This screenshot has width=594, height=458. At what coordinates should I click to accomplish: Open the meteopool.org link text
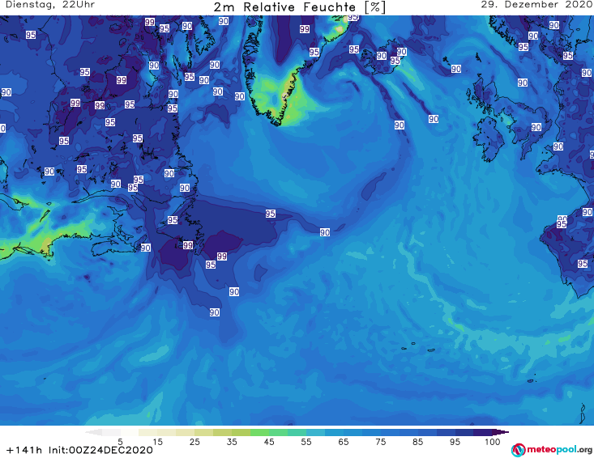click(x=559, y=449)
